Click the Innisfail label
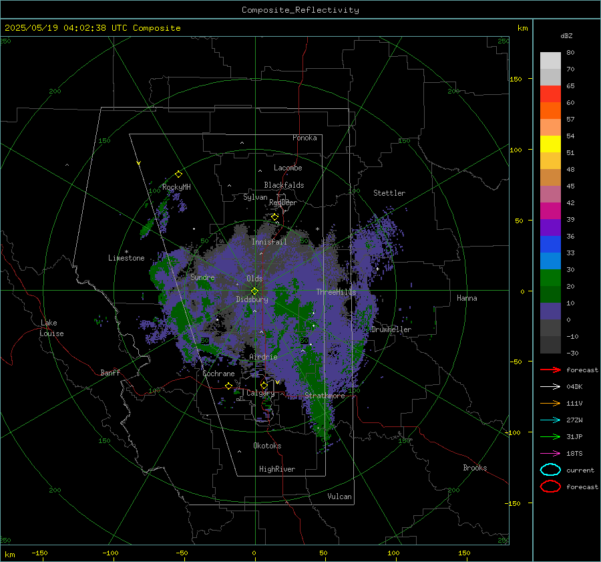This screenshot has height=562, width=601. [x=269, y=242]
